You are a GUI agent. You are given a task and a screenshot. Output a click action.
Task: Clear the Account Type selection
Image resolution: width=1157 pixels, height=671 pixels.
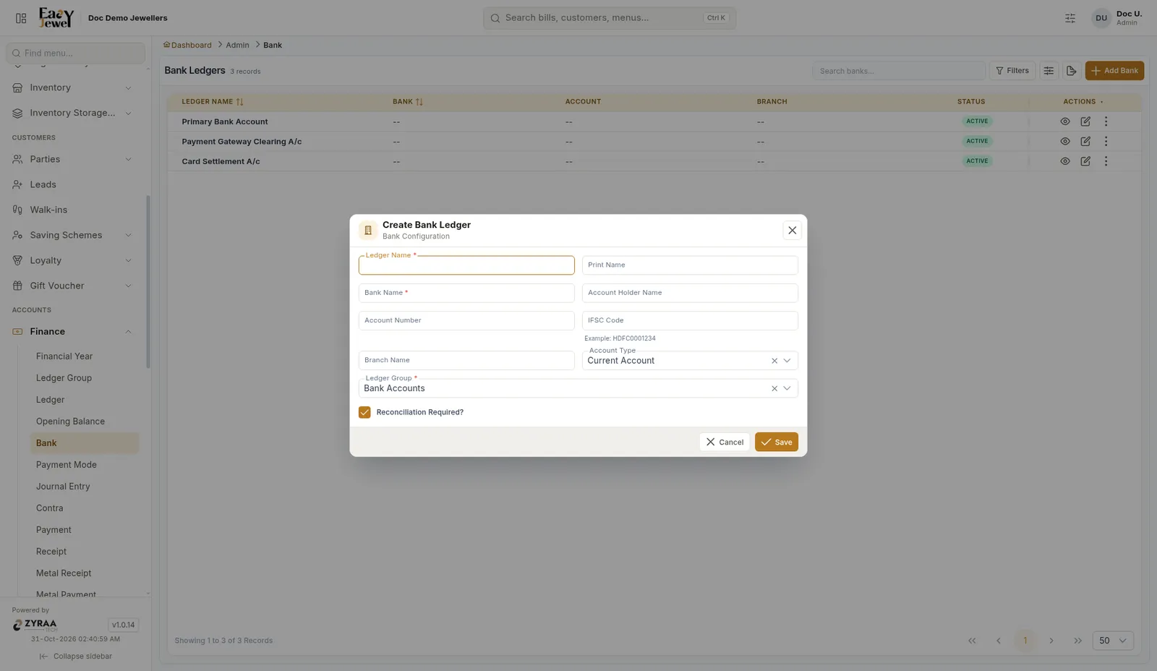(x=774, y=361)
